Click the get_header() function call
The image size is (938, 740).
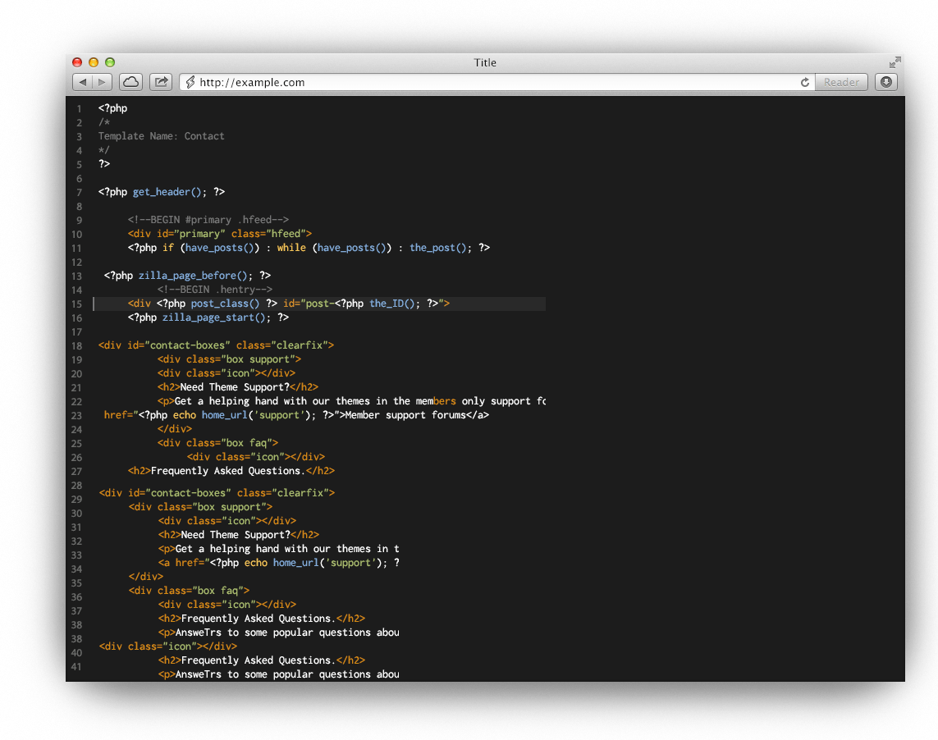pos(170,192)
